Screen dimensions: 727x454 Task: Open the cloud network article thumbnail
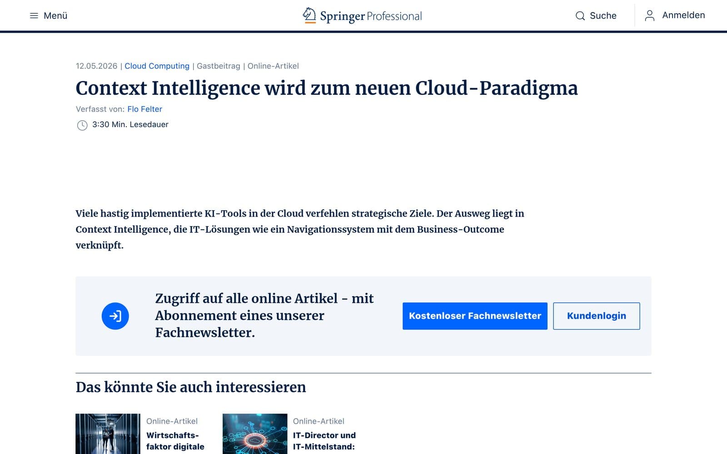255,434
